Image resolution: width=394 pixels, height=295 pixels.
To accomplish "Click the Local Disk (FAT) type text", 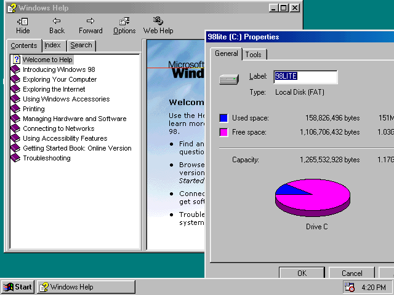I will 300,92.
